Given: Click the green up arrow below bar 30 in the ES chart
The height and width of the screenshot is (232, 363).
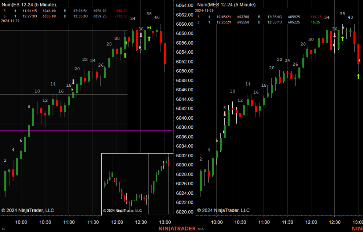Looking at the screenshot, I should click(x=125, y=55).
